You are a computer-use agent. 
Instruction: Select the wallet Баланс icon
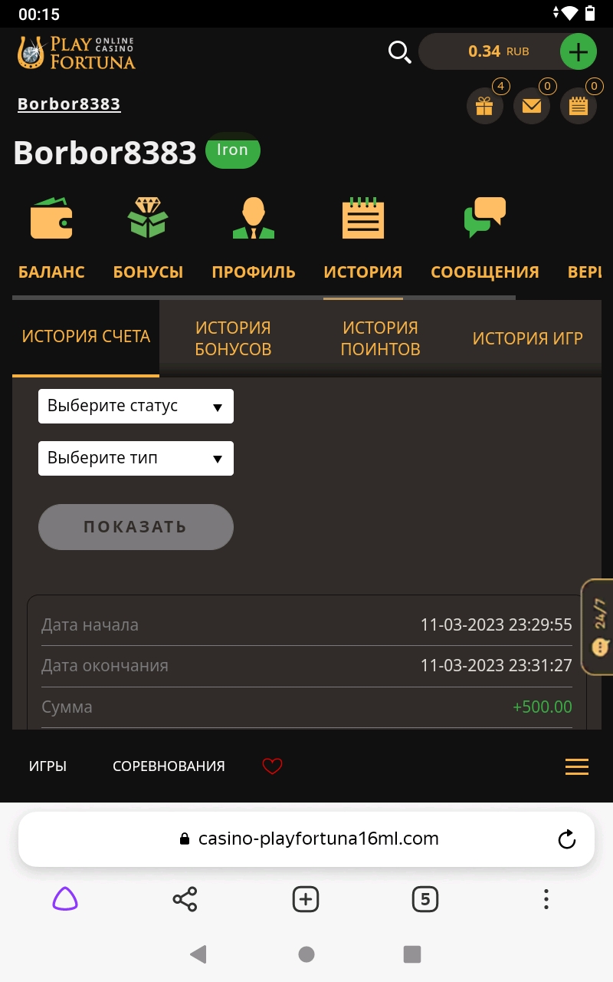click(51, 218)
